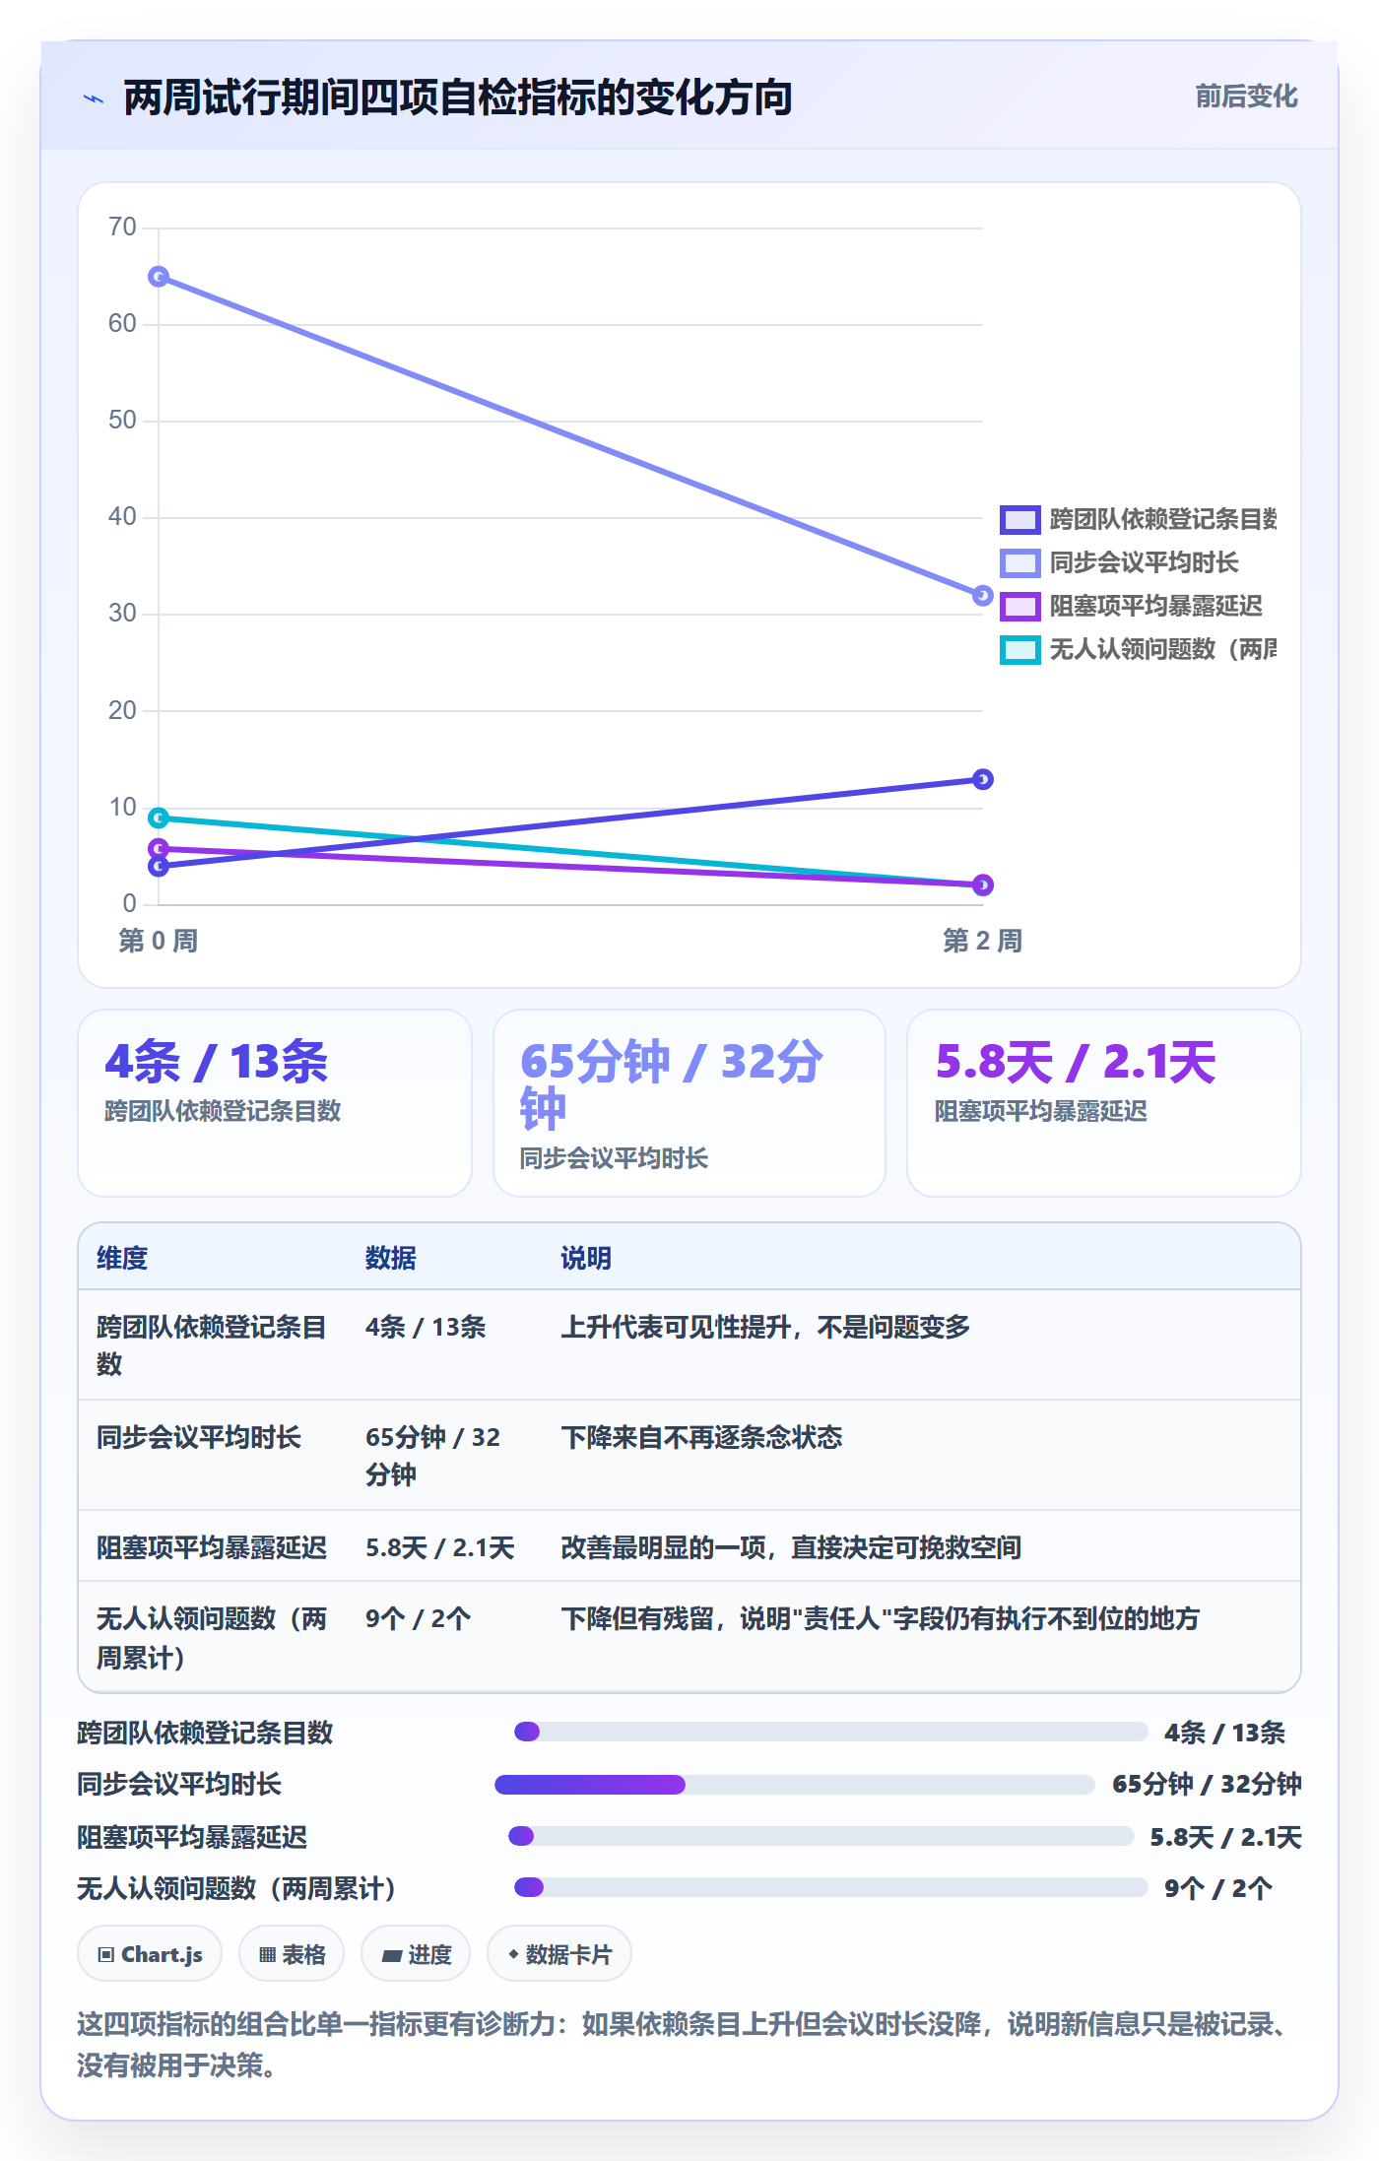Open the 4条 / 13条 data card
The height and width of the screenshot is (2161, 1379).
click(x=275, y=1103)
